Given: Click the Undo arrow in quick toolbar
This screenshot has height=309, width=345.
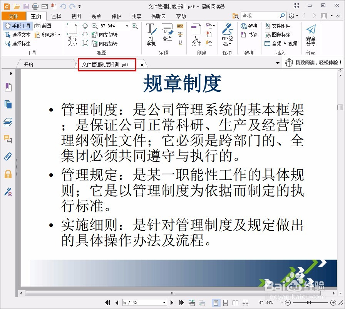Looking at the screenshot, I should [63, 7].
